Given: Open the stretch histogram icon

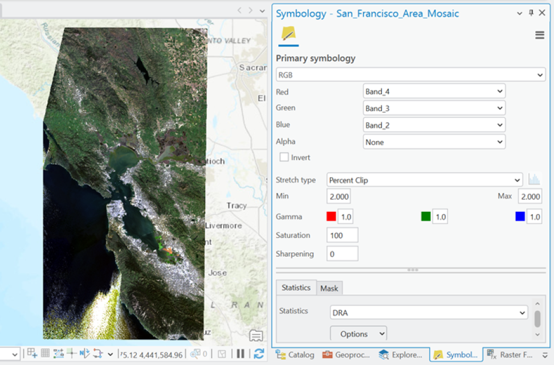Looking at the screenshot, I should [x=534, y=180].
